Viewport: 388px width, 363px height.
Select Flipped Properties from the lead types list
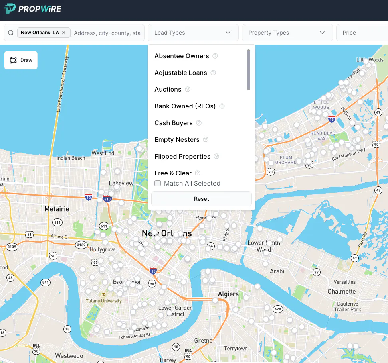click(181, 156)
